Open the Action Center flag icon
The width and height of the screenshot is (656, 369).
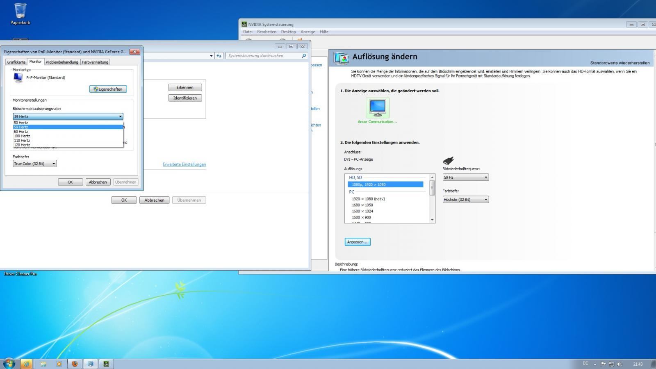click(x=603, y=364)
